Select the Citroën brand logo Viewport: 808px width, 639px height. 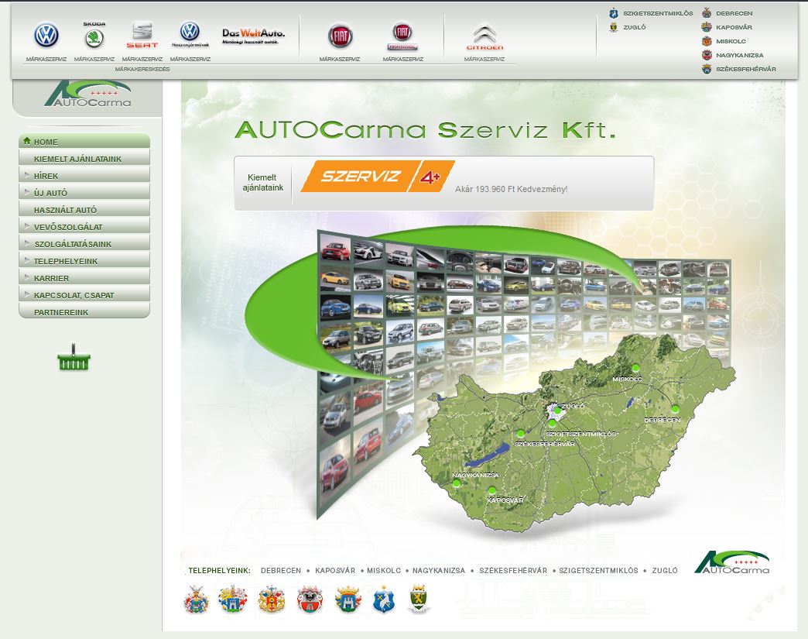(484, 37)
